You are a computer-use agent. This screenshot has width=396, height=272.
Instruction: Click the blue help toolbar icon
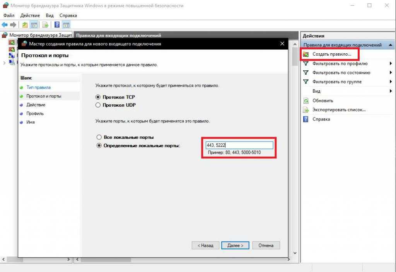[57, 25]
